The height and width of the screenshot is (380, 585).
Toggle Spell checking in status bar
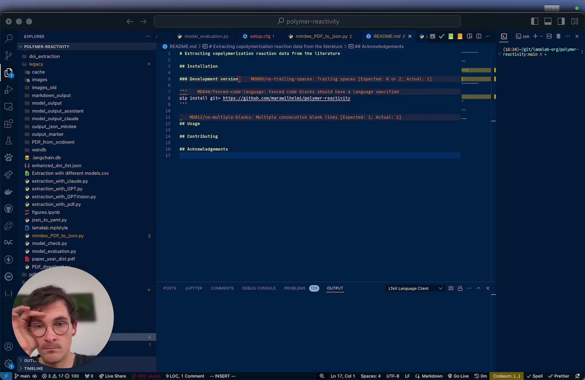click(x=534, y=376)
